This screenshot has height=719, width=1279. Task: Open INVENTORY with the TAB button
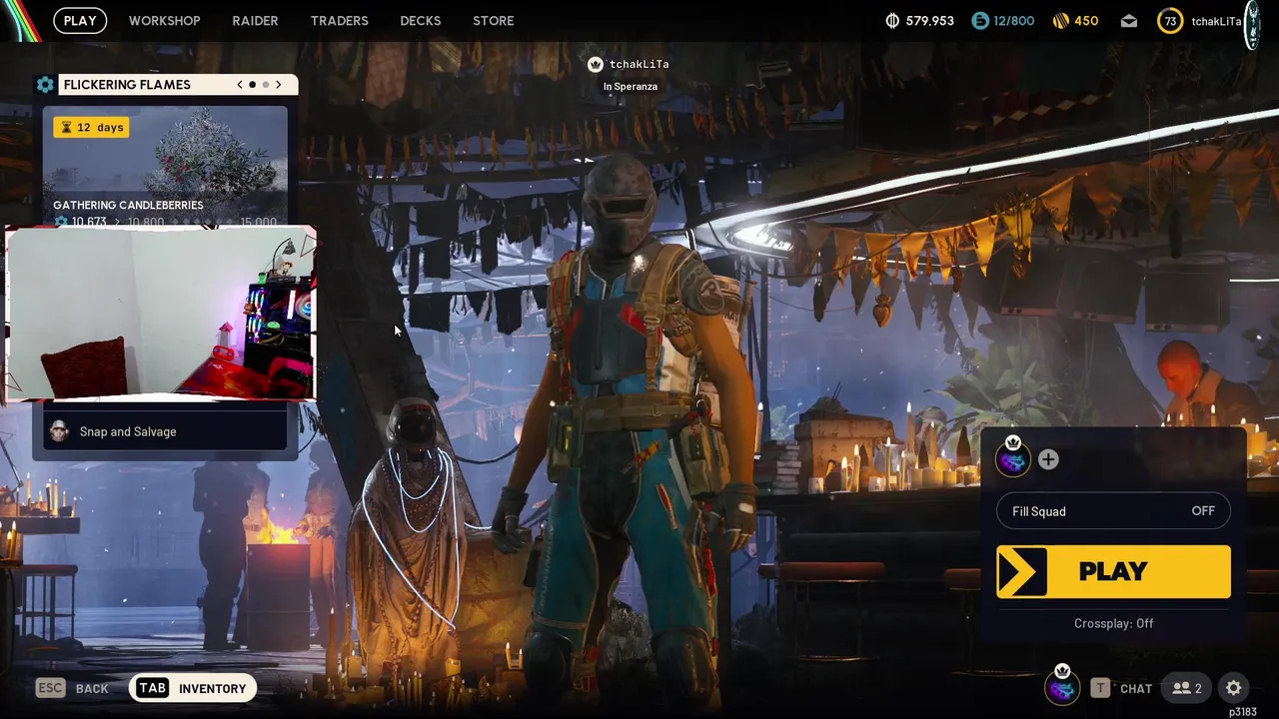click(x=192, y=688)
